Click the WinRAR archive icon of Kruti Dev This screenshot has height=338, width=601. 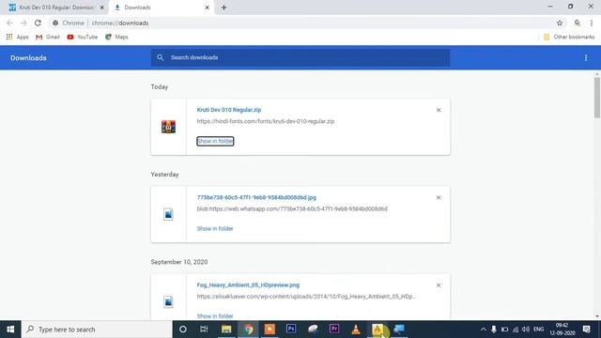coord(168,127)
